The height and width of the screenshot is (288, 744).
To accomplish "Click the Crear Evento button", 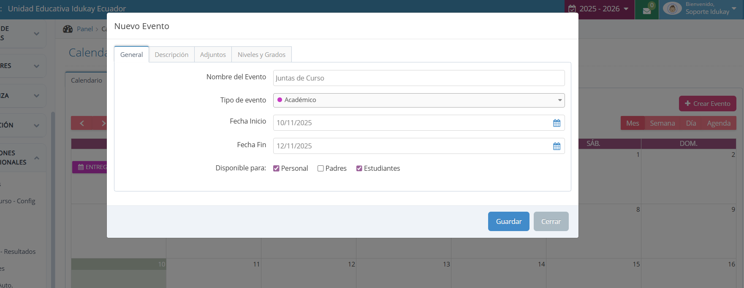I will tap(707, 104).
